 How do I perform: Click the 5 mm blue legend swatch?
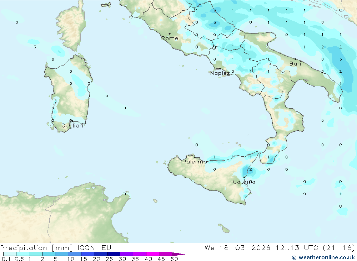62,254
